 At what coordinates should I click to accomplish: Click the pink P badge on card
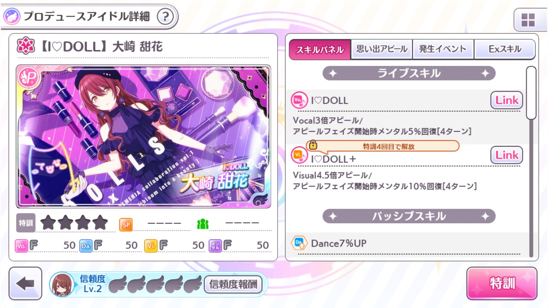[x=27, y=76]
